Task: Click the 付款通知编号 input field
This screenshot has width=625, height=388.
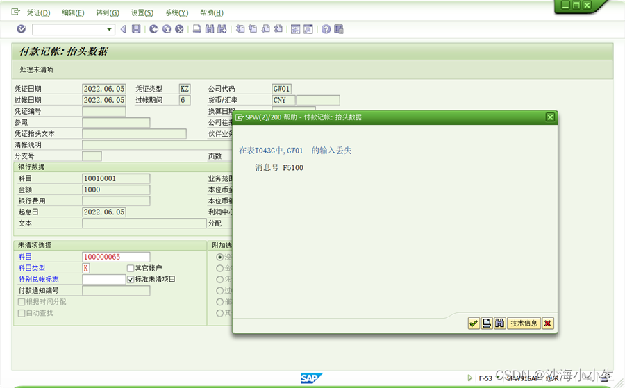Action: click(x=116, y=290)
